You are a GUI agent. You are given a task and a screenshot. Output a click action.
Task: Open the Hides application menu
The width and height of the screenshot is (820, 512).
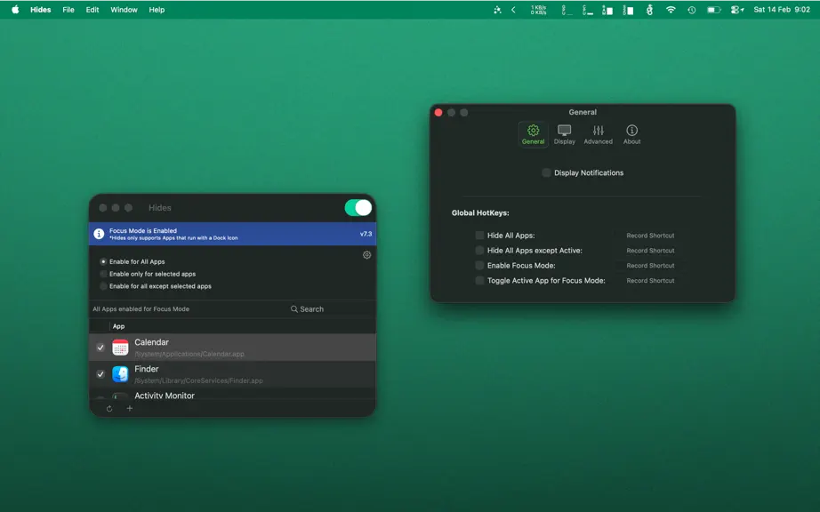click(40, 10)
